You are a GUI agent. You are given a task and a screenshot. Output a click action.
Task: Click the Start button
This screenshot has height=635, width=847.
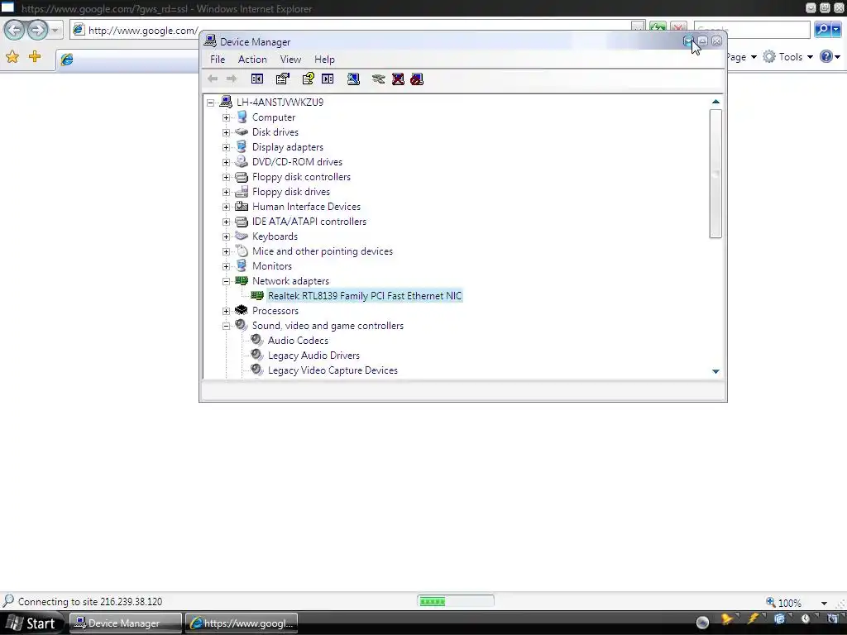pyautogui.click(x=32, y=623)
